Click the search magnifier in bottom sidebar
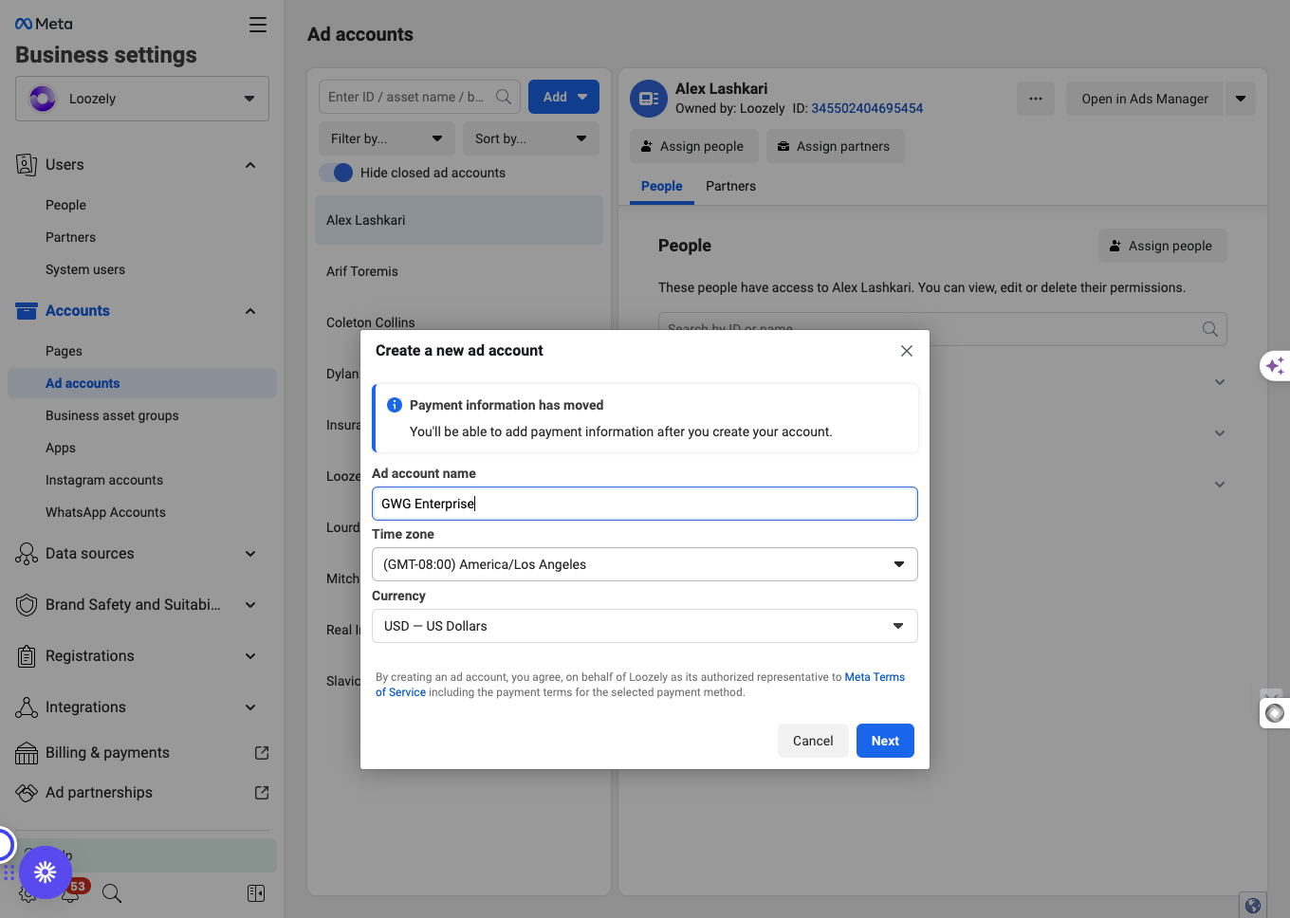This screenshot has width=1290, height=918. click(x=112, y=893)
